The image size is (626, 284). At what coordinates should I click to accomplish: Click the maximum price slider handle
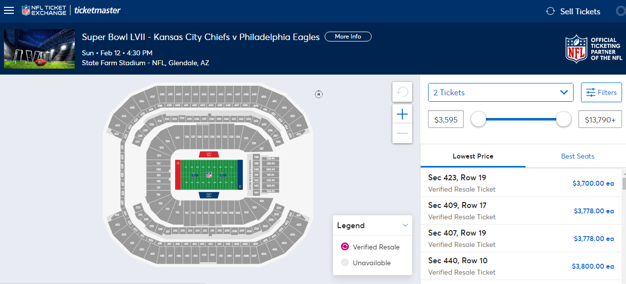tap(564, 119)
